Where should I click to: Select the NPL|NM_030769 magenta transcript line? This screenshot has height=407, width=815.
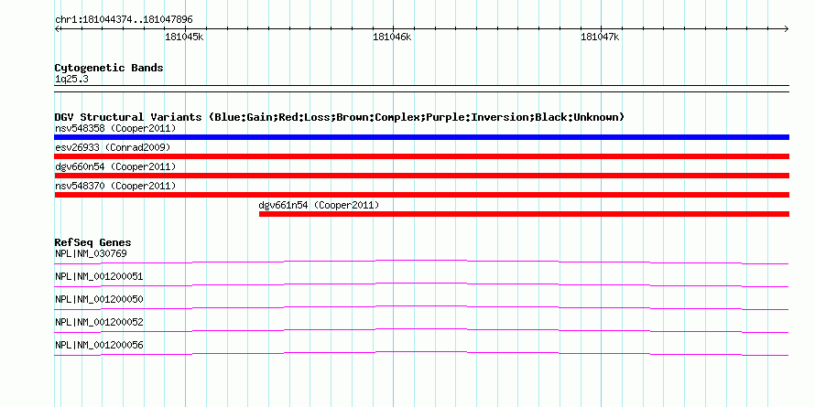coord(421,262)
